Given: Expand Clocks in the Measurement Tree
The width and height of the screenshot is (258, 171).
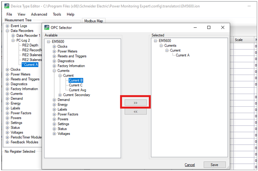Looking at the screenshot, I should (7, 70).
